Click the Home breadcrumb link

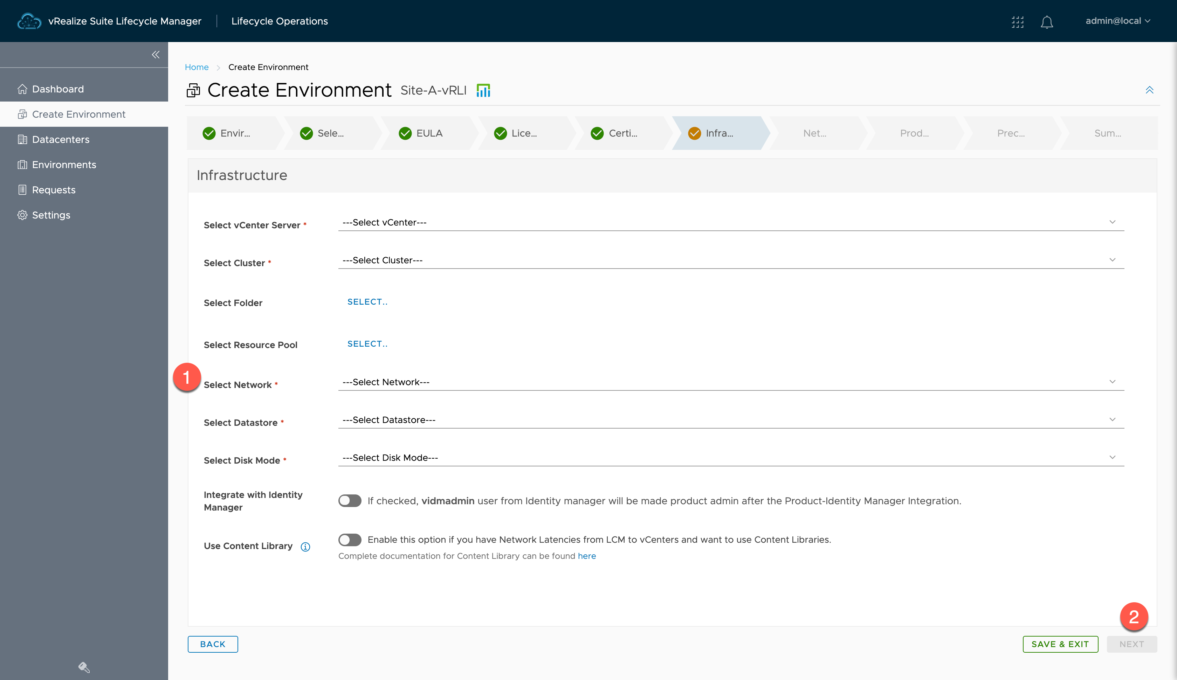point(197,67)
